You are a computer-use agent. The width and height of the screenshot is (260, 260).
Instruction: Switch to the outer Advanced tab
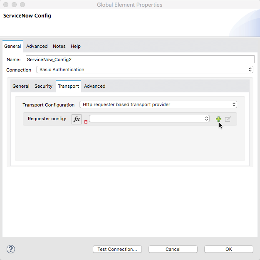(37, 46)
